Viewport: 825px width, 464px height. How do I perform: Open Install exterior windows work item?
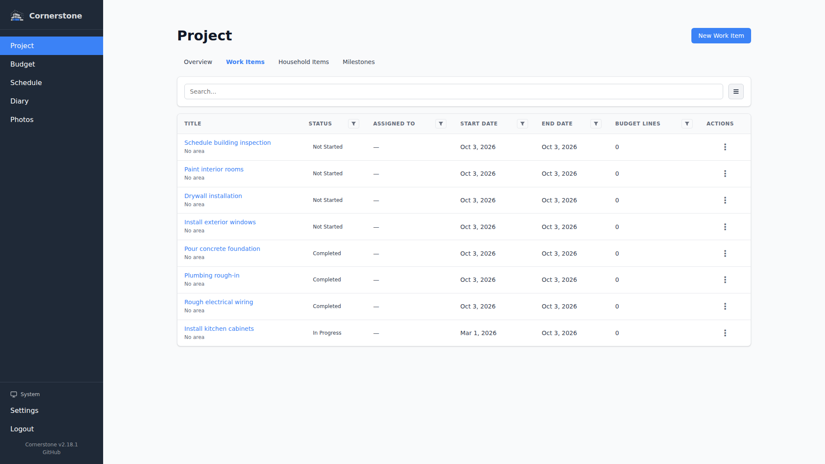220,222
